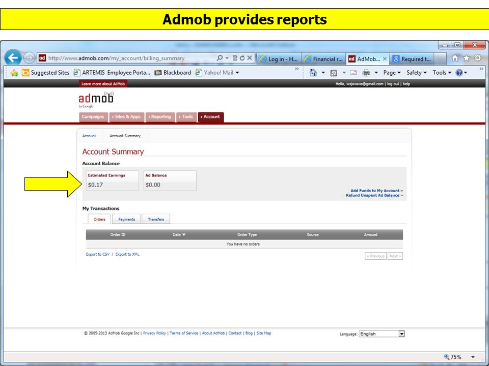Click the AdMob favicon in address bar
Viewport: 489px width, 366px height.
[x=42, y=58]
